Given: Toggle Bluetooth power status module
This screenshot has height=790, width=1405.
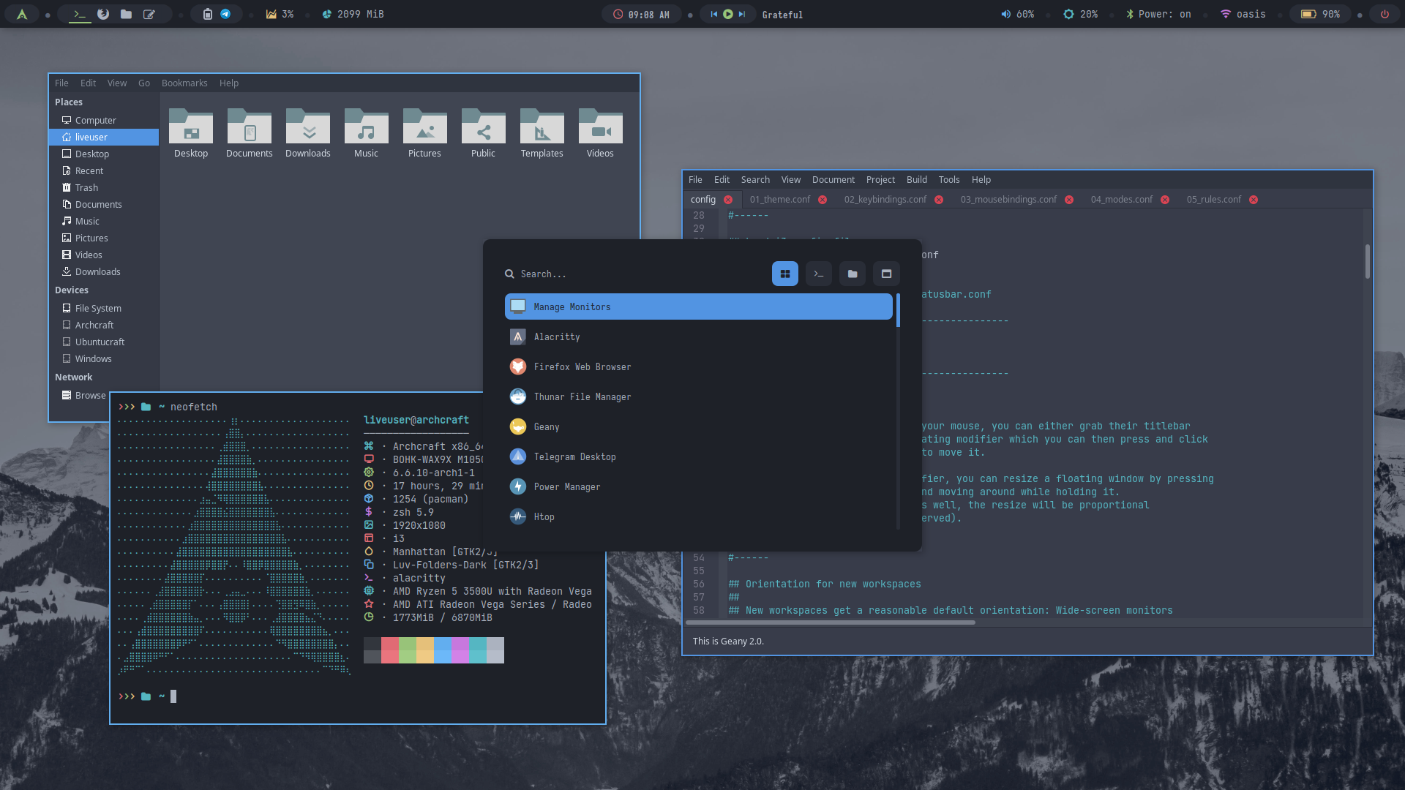Looking at the screenshot, I should [x=1158, y=14].
